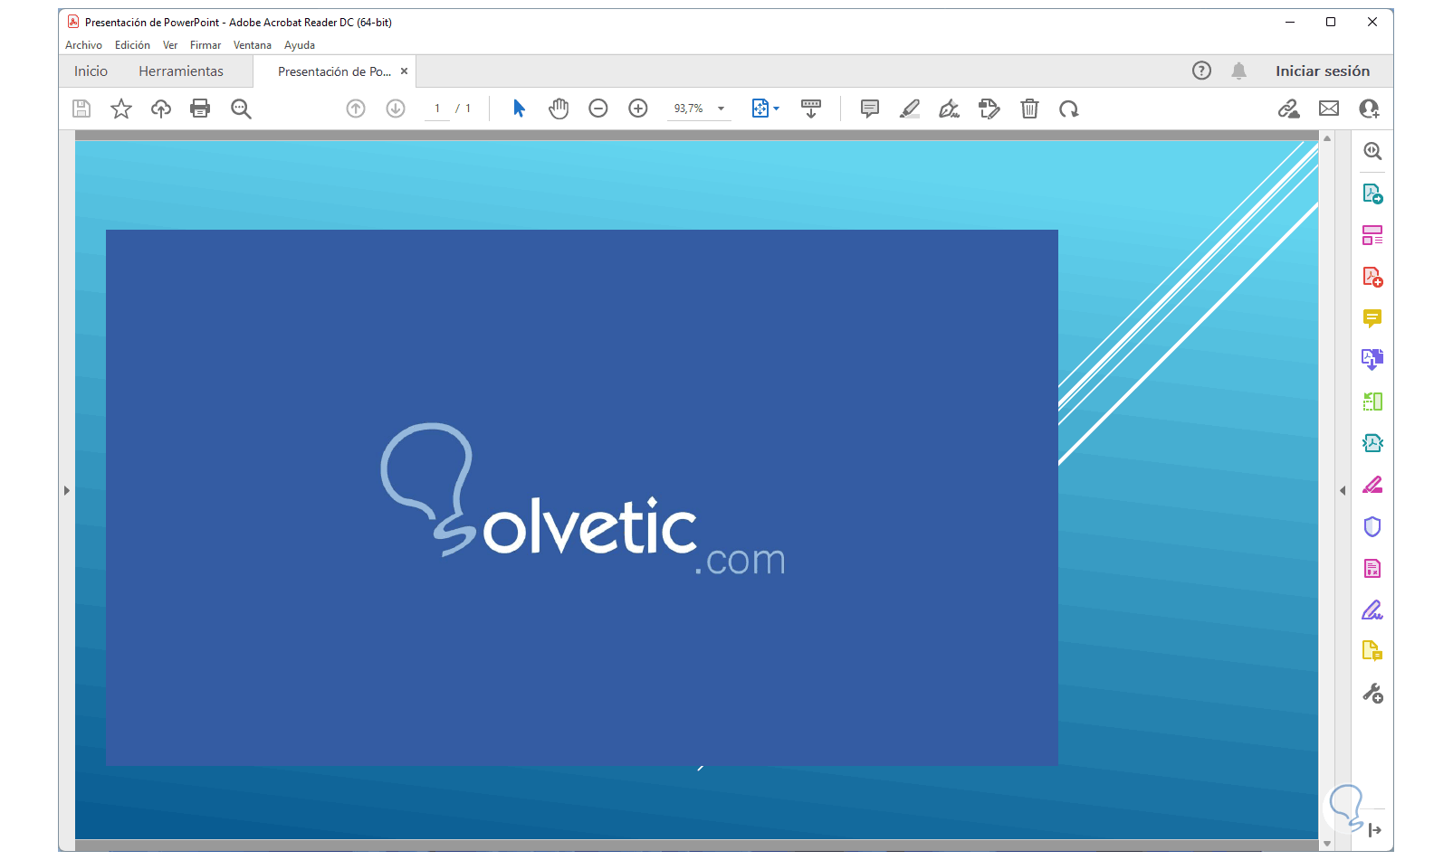Click the current page number field
The height and width of the screenshot is (860, 1453).
coord(437,109)
